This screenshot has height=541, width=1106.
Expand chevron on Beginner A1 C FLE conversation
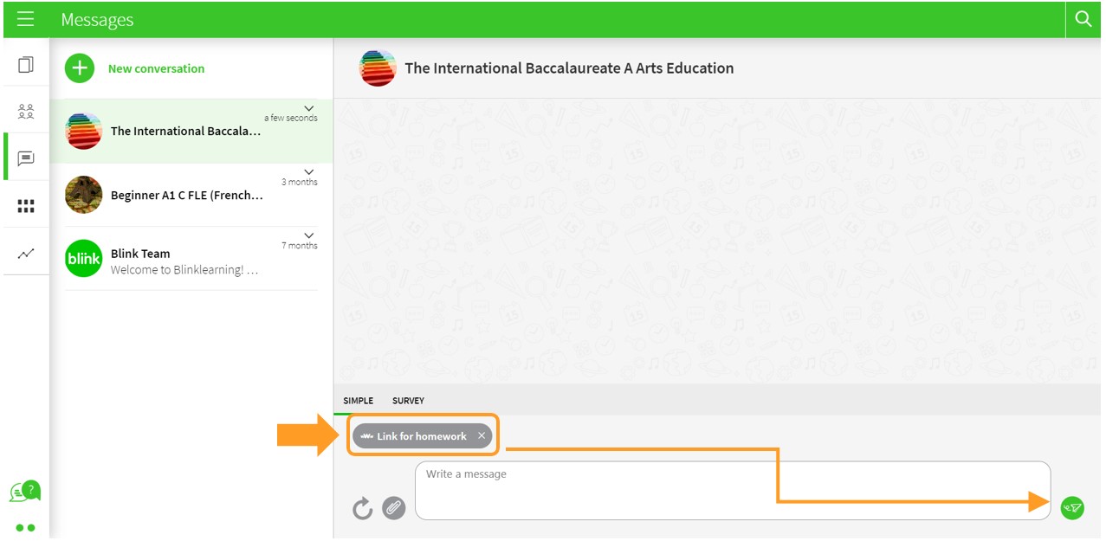309,172
